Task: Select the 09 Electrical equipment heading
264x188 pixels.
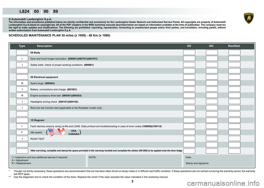Action: [x=44, y=77]
